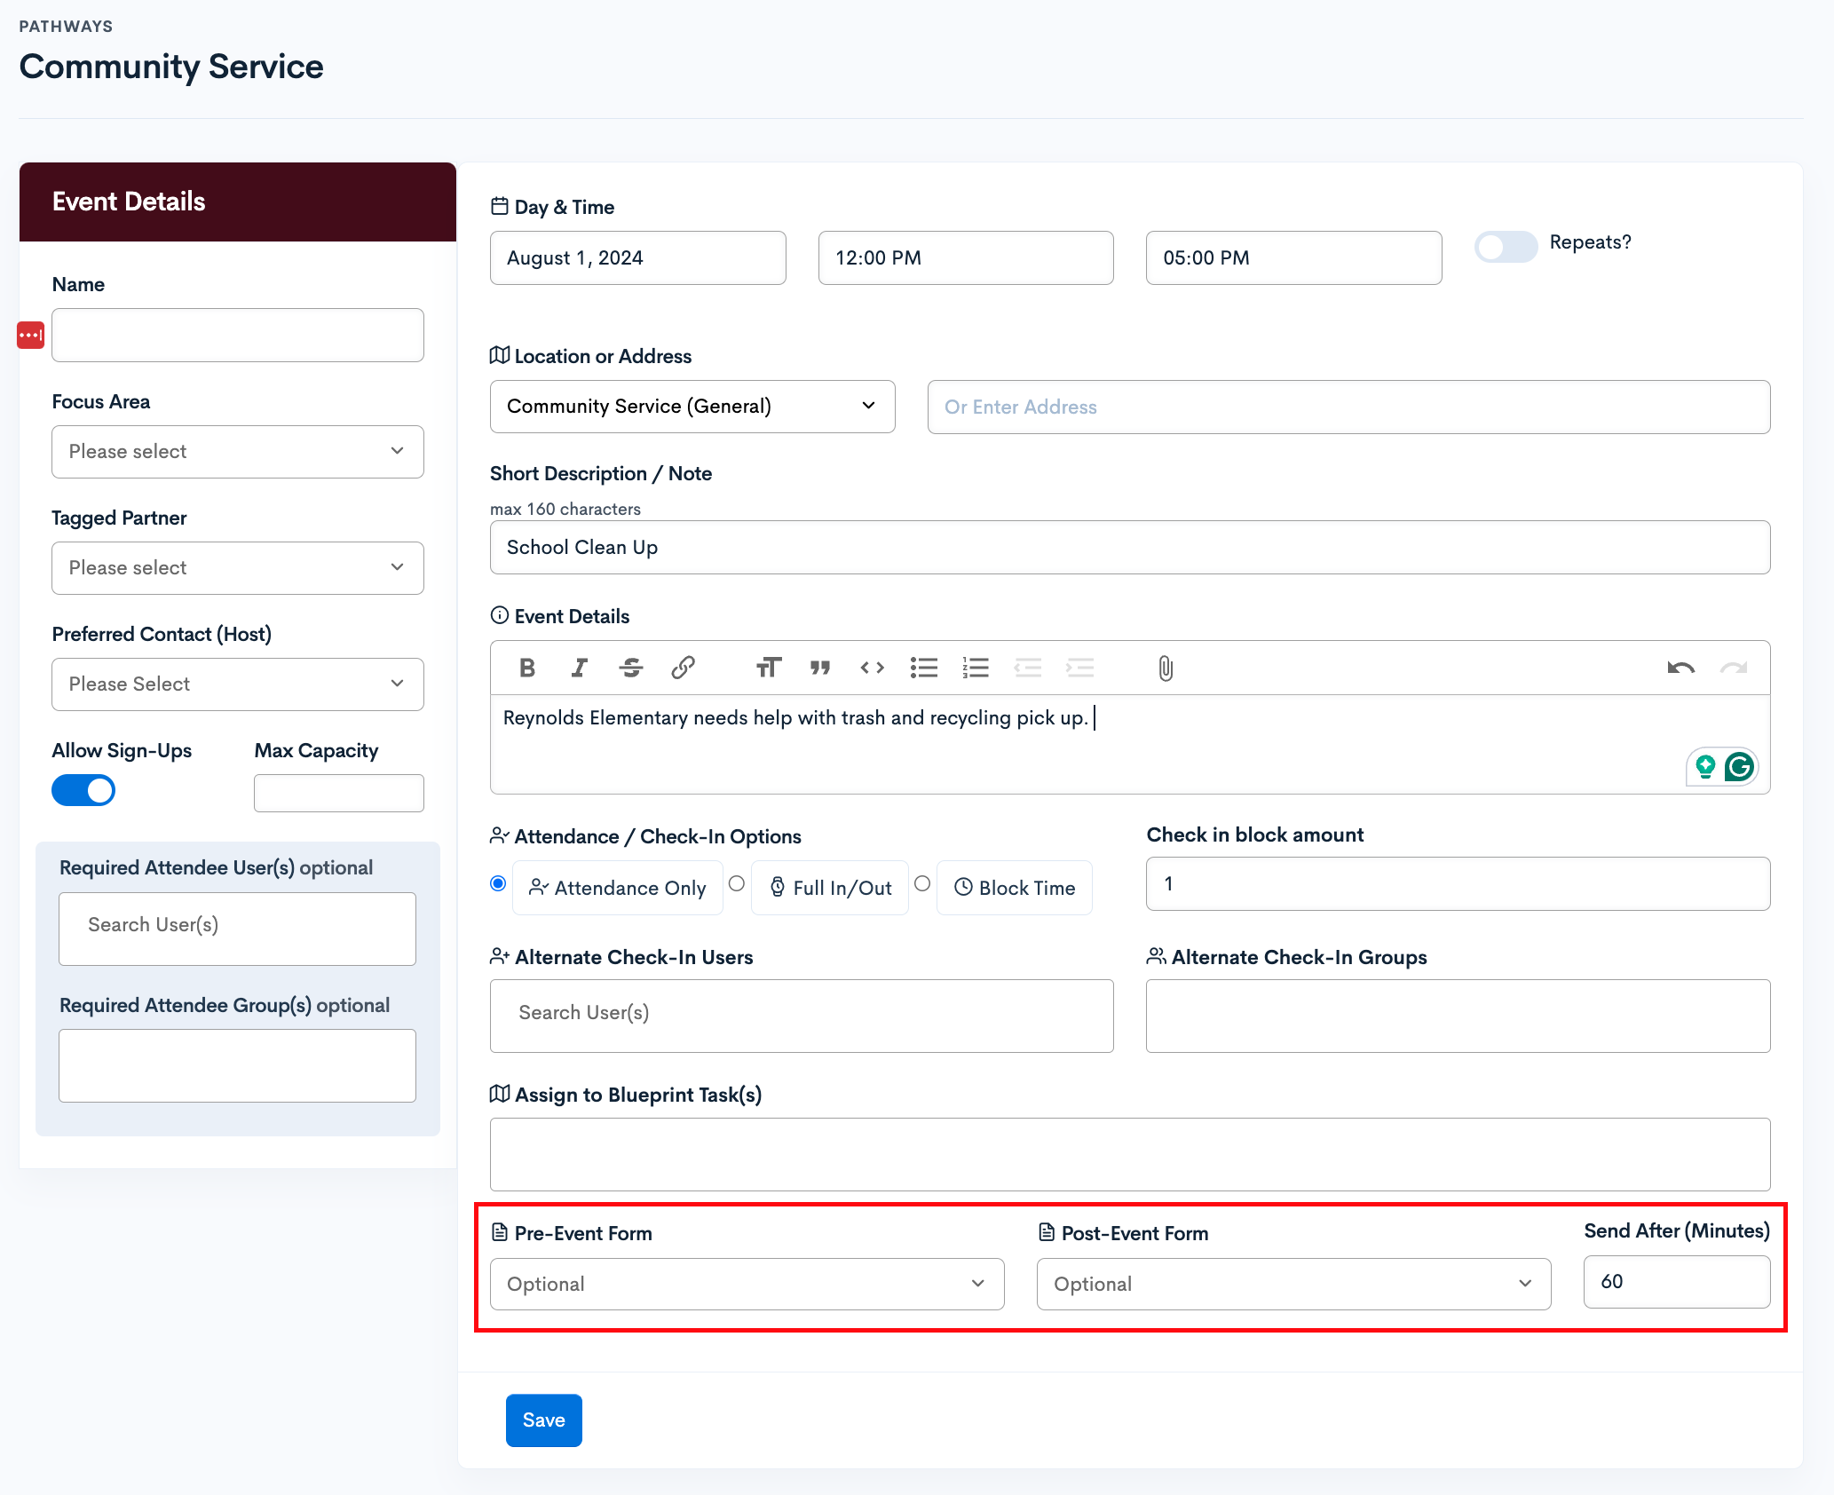Open the Tagged Partner dropdown
Viewport: 1834px width, 1495px height.
point(238,568)
